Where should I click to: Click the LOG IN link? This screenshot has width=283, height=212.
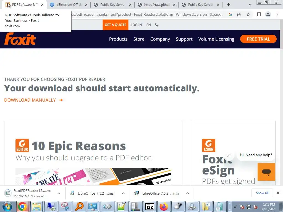[136, 25]
